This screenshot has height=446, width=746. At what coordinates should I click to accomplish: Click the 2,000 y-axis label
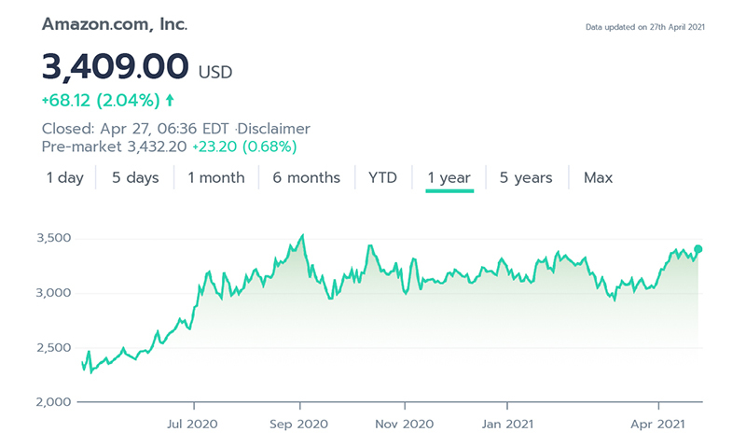point(54,402)
